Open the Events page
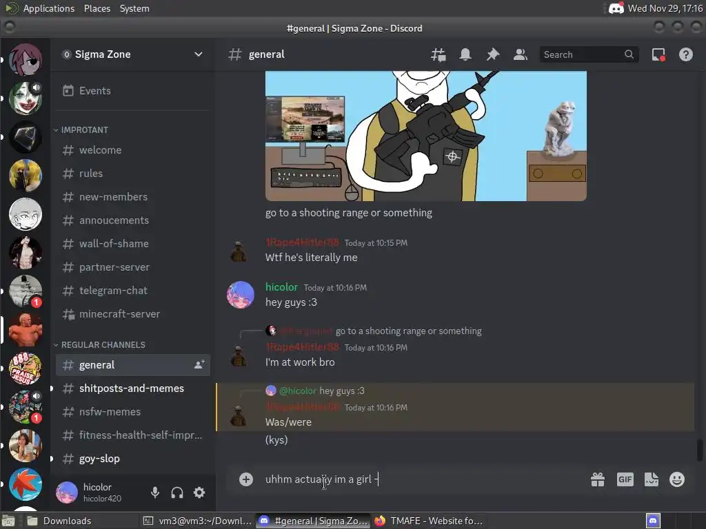This screenshot has width=706, height=529. pos(132,91)
